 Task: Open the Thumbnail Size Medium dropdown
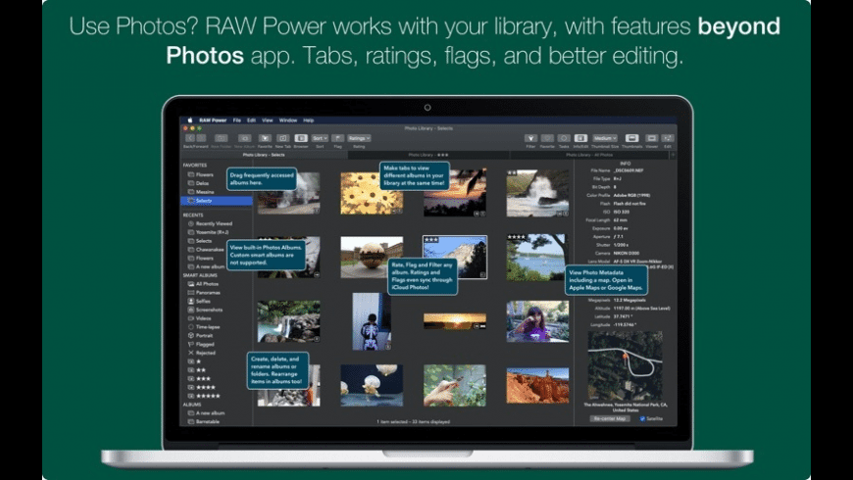click(x=605, y=139)
